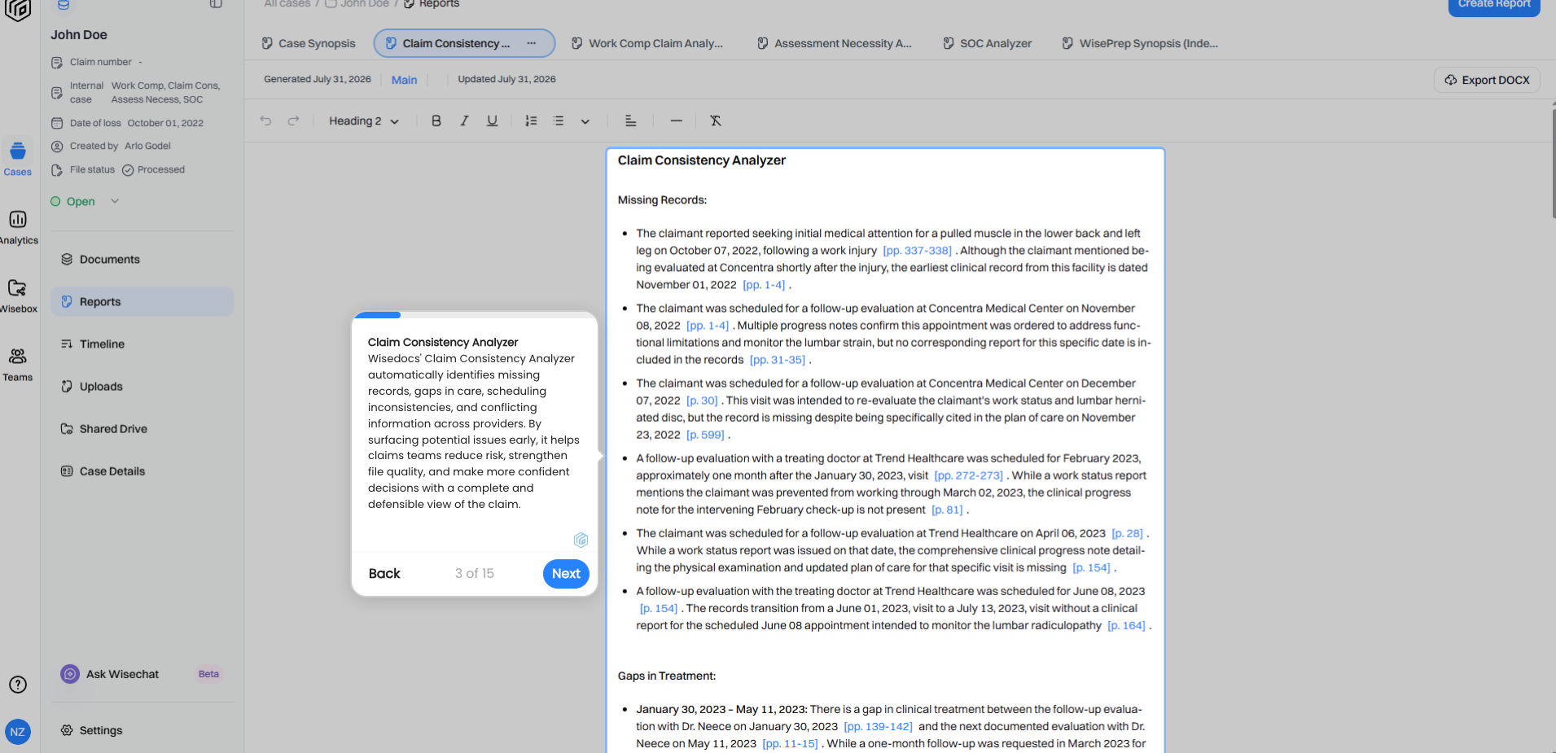This screenshot has width=1556, height=753.
Task: Change the Open case status dropdown
Action: [85, 201]
